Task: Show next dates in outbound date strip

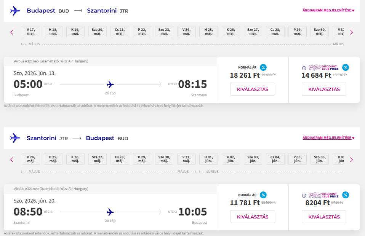Action: 351,32
